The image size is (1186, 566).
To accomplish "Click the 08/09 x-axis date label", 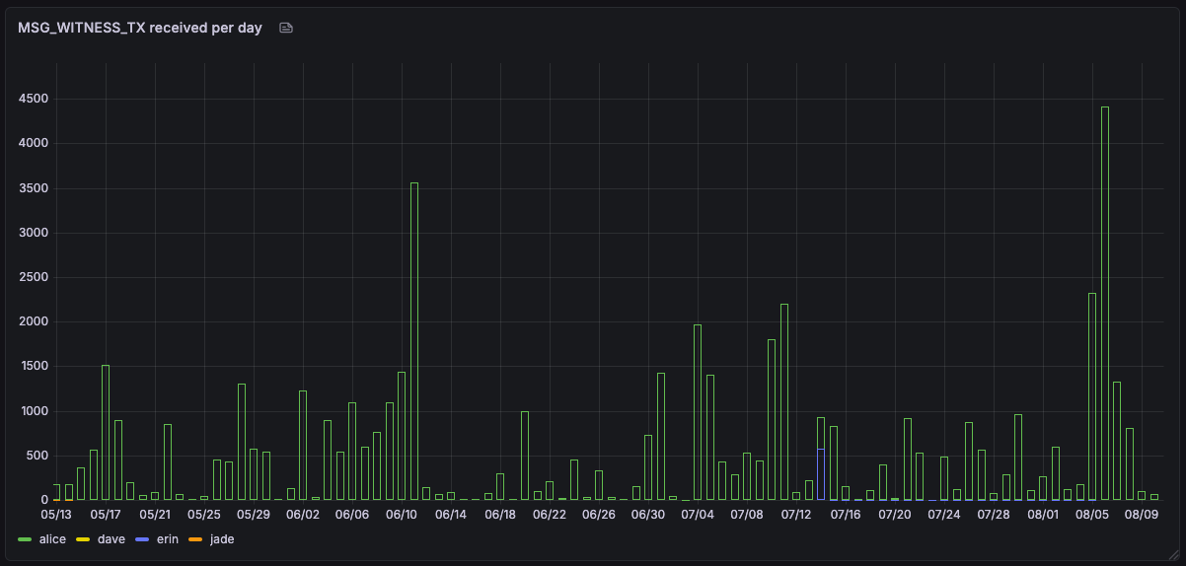I will click(1142, 514).
